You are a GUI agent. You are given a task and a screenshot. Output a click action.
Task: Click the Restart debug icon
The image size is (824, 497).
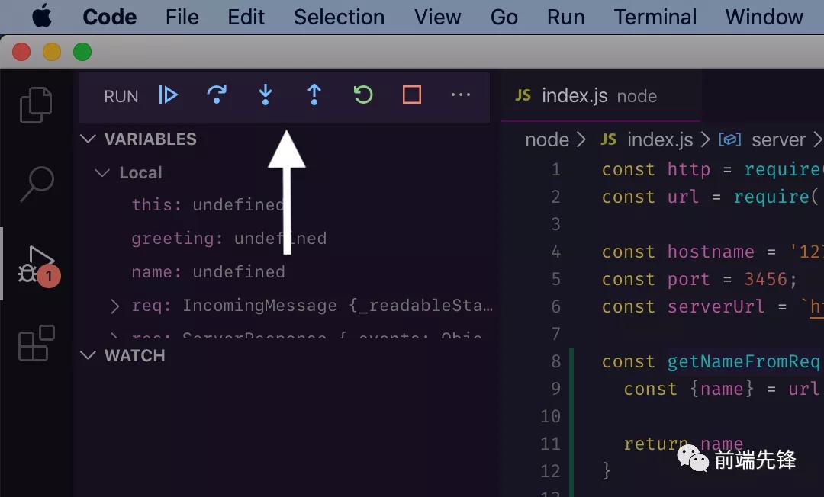(362, 95)
